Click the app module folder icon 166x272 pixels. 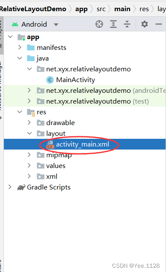click(21, 37)
